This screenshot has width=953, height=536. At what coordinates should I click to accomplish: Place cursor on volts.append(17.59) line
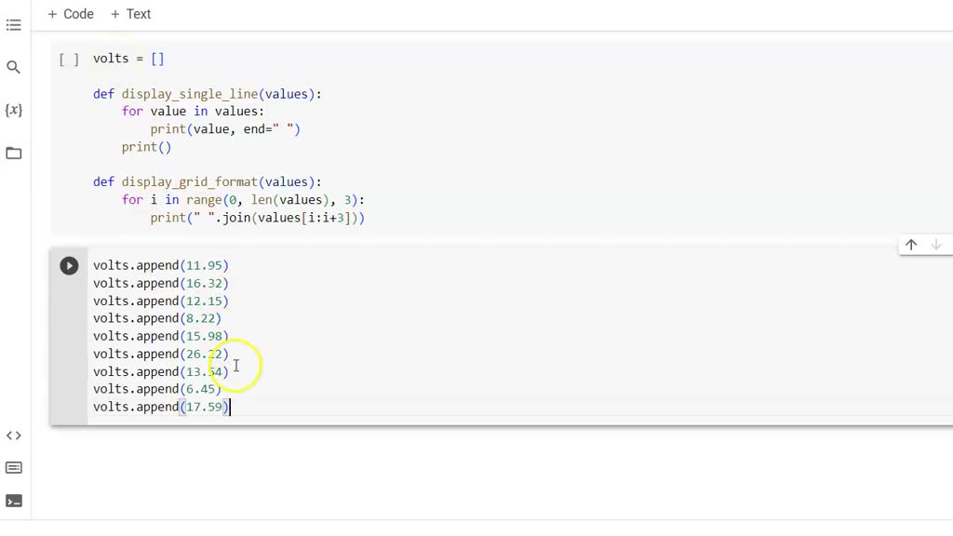161,407
